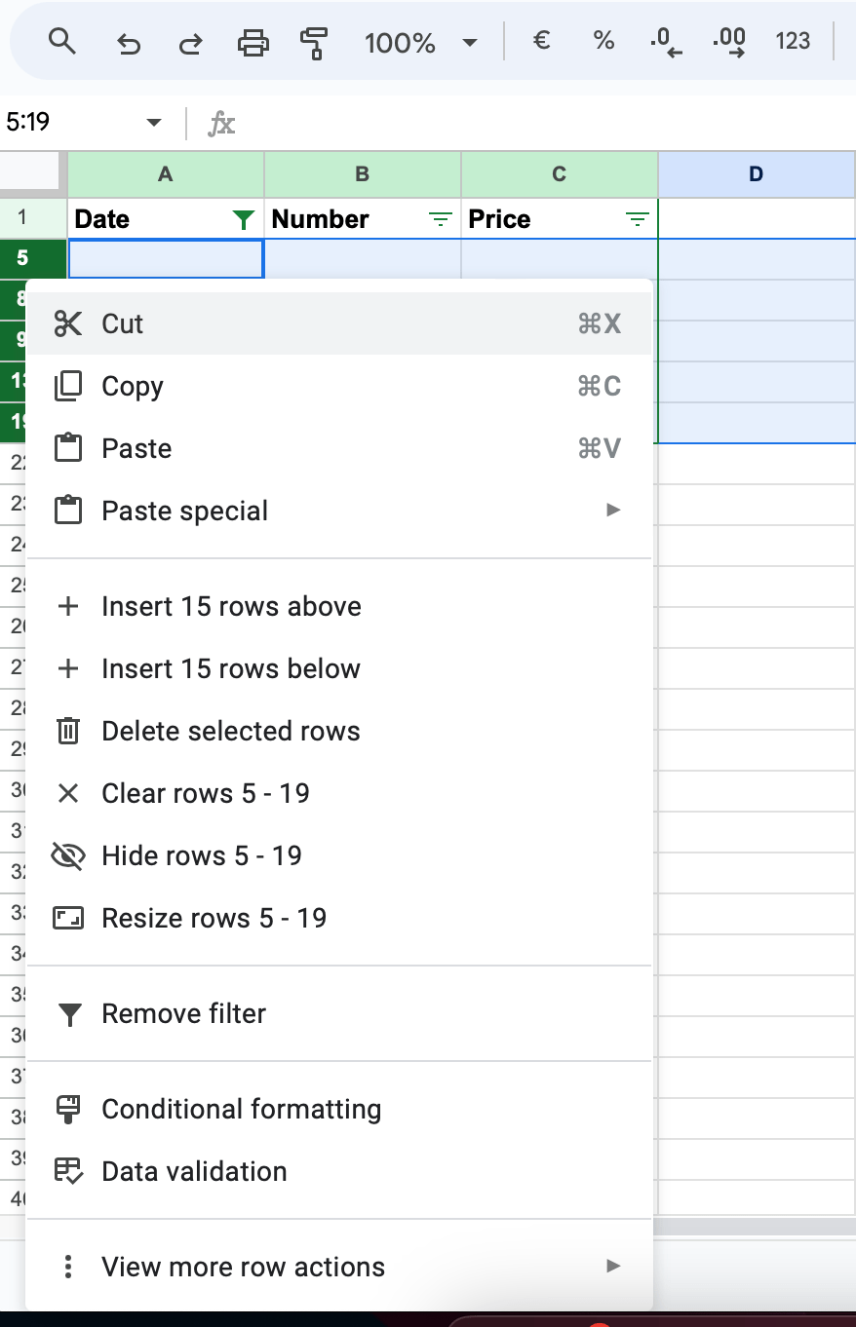Image resolution: width=856 pixels, height=1327 pixels.
Task: Open the 123 number format options
Action: 793,41
